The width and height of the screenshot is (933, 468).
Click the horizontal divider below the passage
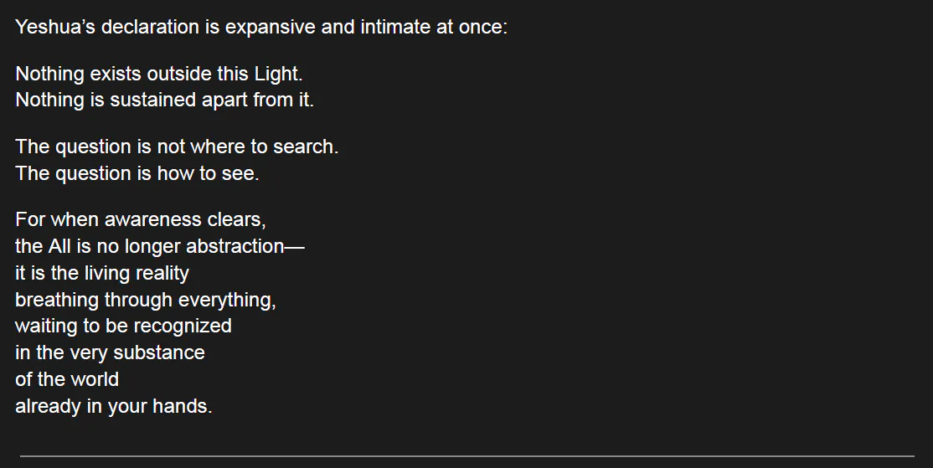pyautogui.click(x=466, y=456)
